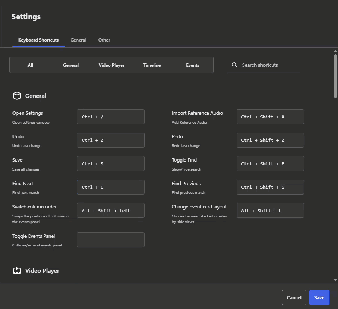Screen dimensions: 338x309
Task: Select the Keyboard Shortcuts tab
Action: coord(38,40)
